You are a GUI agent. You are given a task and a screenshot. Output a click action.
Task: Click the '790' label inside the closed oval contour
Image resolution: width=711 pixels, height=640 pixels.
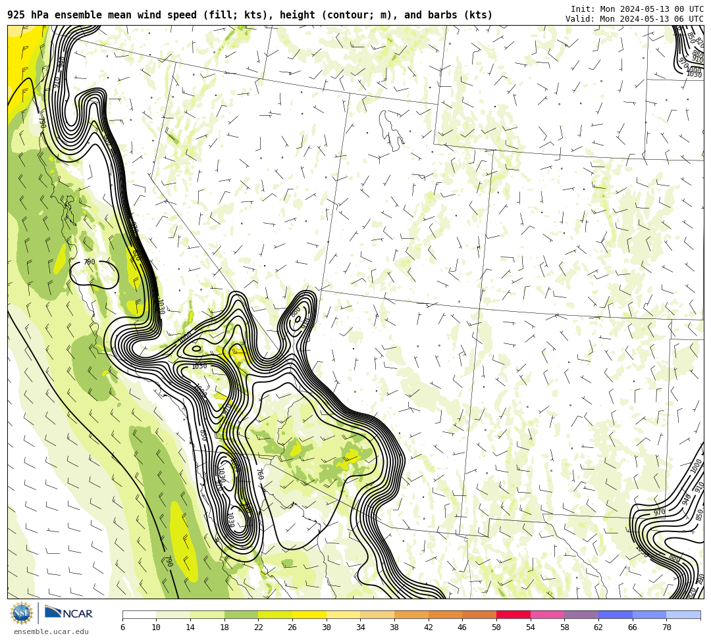[90, 262]
